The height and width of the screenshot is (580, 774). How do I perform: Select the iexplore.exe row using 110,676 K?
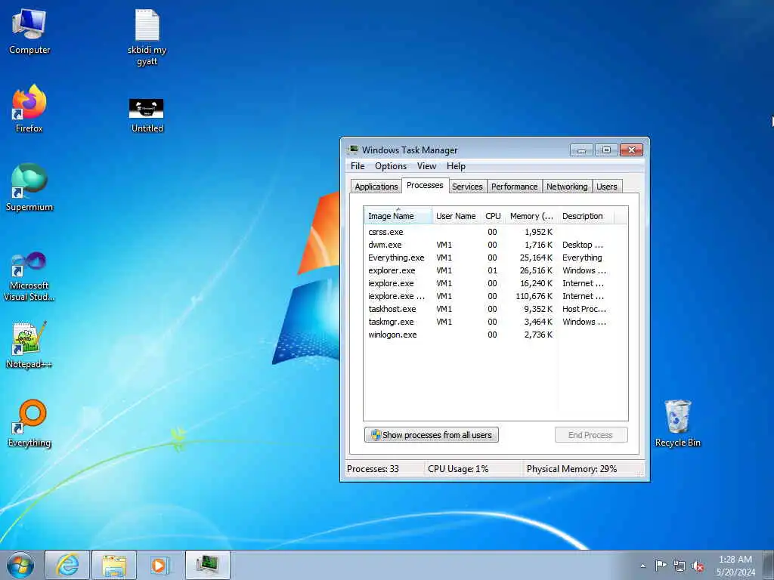pyautogui.click(x=496, y=296)
